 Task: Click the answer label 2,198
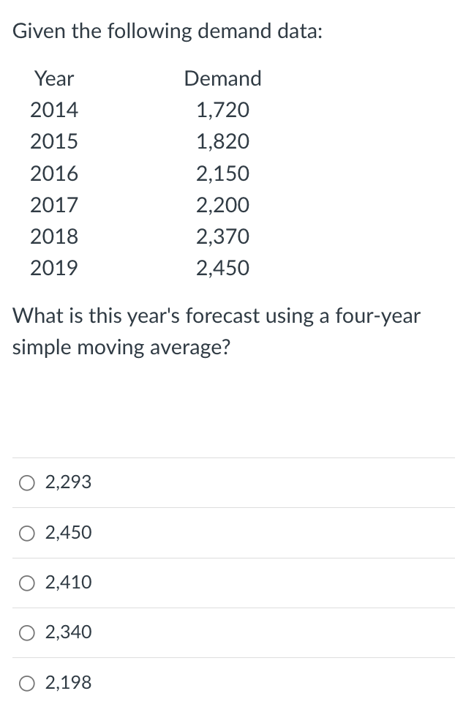click(67, 682)
